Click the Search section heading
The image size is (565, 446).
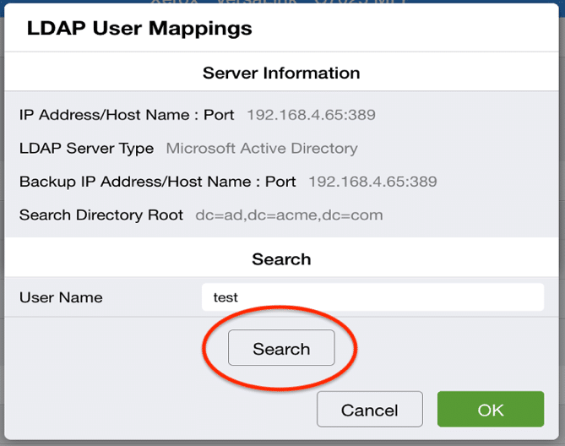click(281, 259)
